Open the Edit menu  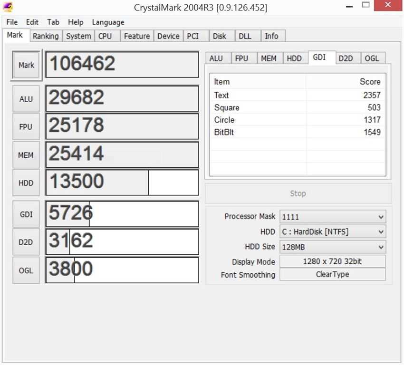[32, 22]
